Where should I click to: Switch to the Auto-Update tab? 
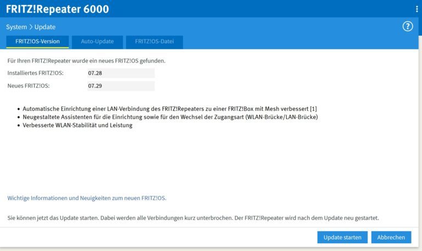click(97, 42)
